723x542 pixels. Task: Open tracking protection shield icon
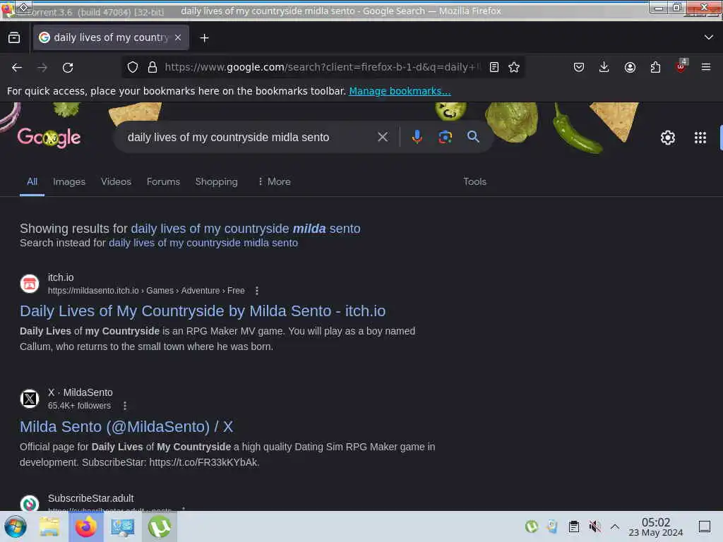[133, 67]
